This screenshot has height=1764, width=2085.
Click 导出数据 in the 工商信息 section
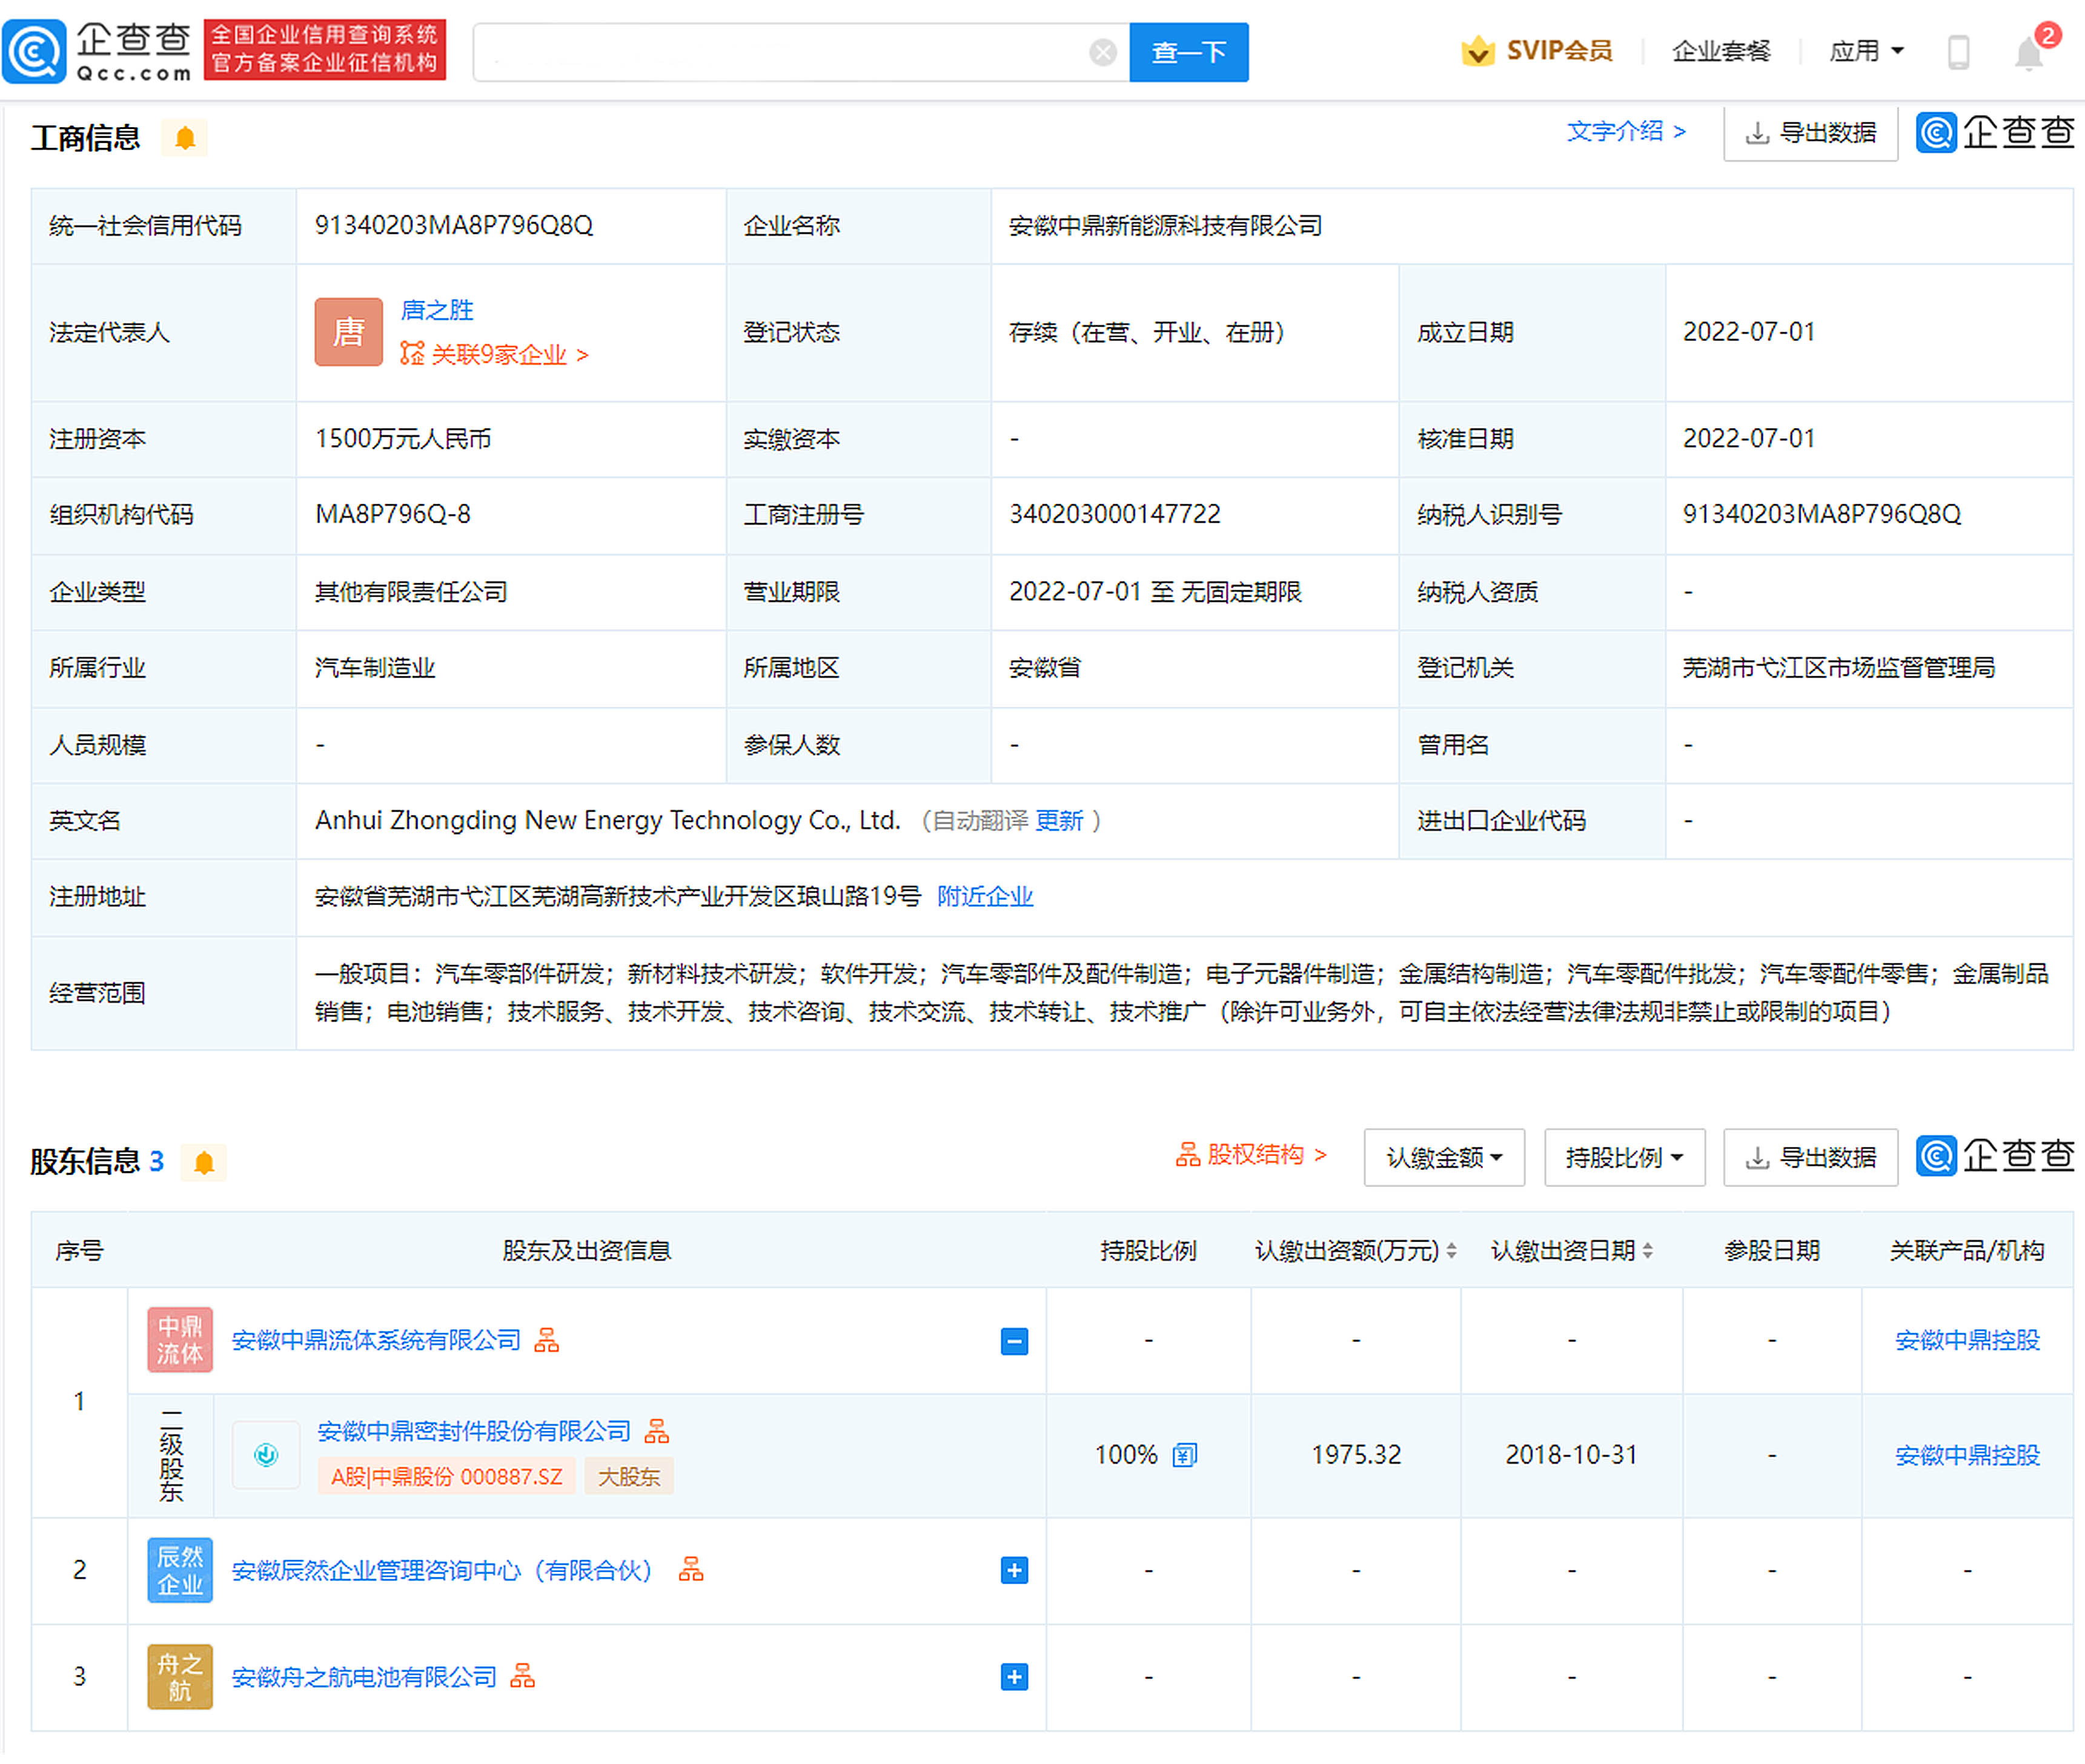coord(1810,132)
